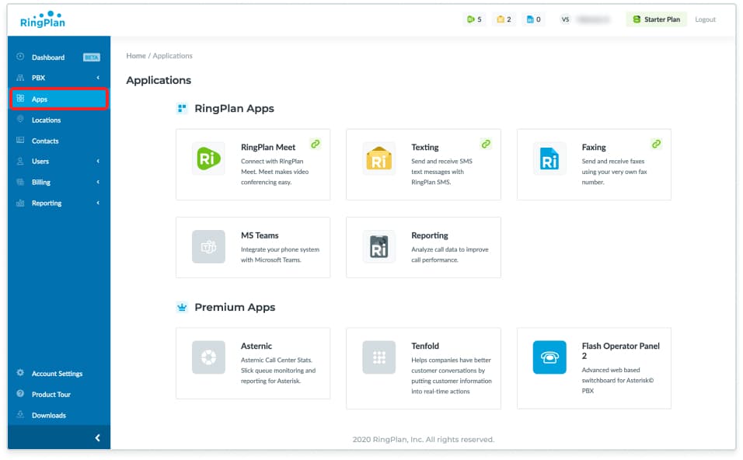Click the Starter Plan button
The image size is (743, 460).
[656, 19]
